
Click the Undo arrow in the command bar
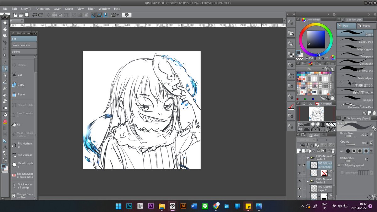click(35, 15)
